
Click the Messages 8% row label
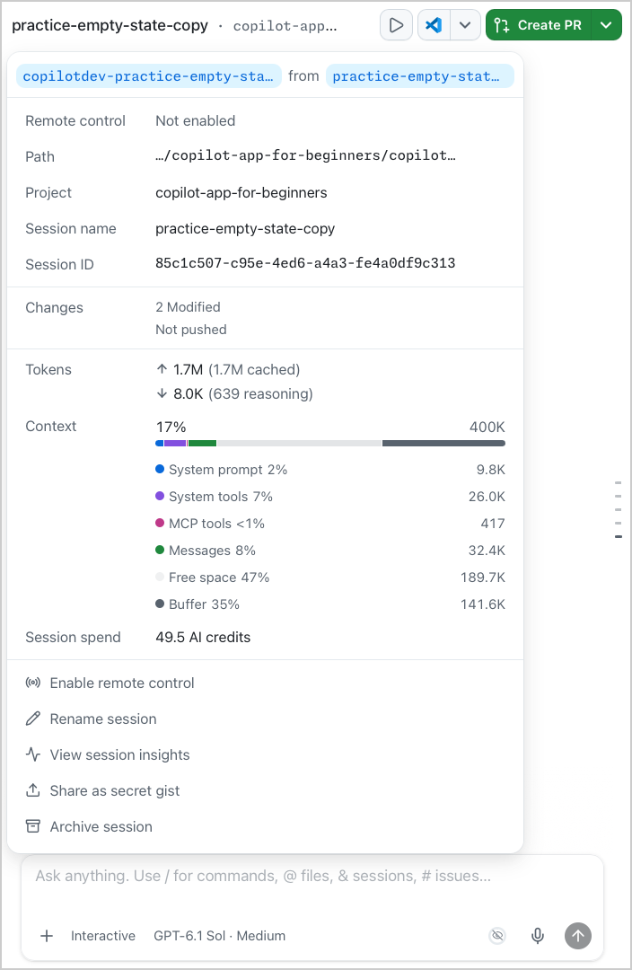[x=212, y=550]
